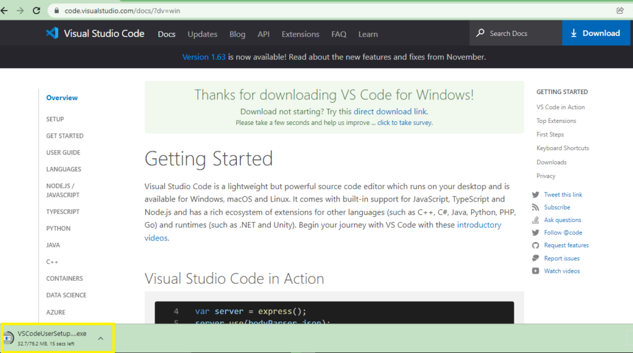Expand the SETUP sidebar section
Image resolution: width=633 pixels, height=353 pixels.
[x=55, y=119]
